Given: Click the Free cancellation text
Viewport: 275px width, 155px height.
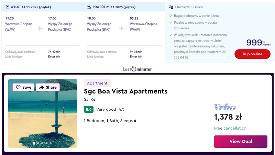Looking at the screenshot, I should pyautogui.click(x=230, y=128).
